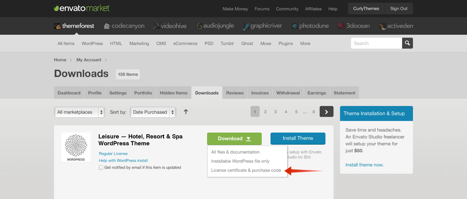Open the Community link

[287, 9]
